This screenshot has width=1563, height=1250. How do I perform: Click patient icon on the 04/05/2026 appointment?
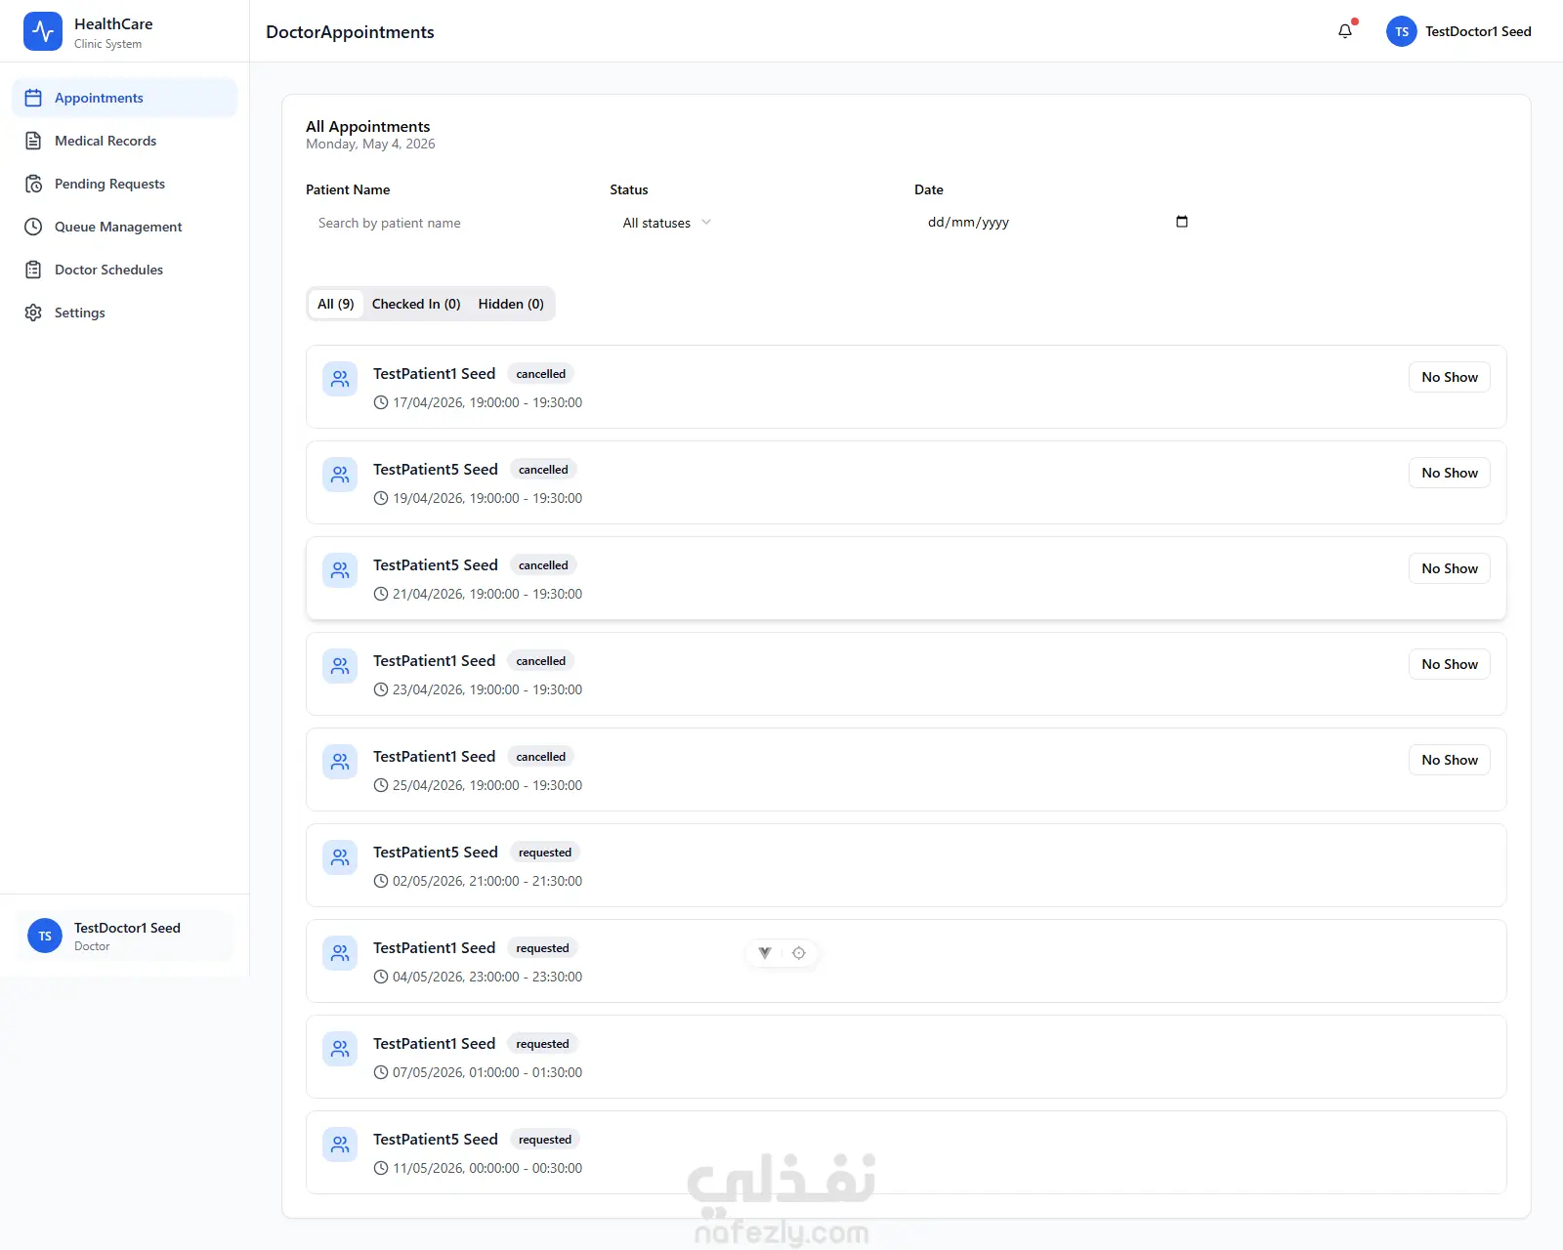coord(340,953)
